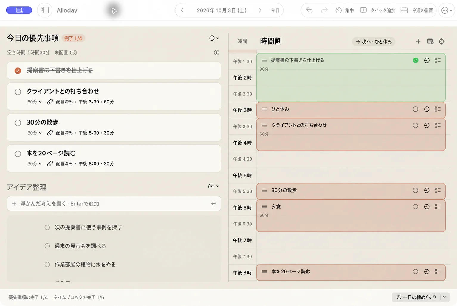Check idea 次の提案書に使う事例を探す
The width and height of the screenshot is (457, 306).
(x=47, y=227)
